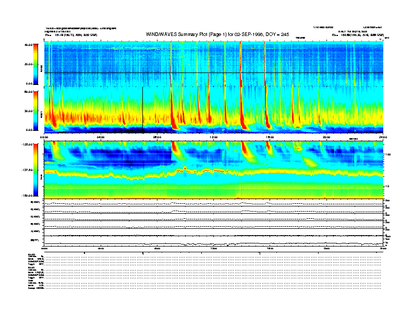This screenshot has height=319, width=413.
Task: Click the 00:00 label below RAD1 spectrogram
Action: (x=44, y=137)
